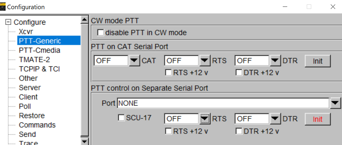Click the flrig app icon in title bar

click(3, 7)
